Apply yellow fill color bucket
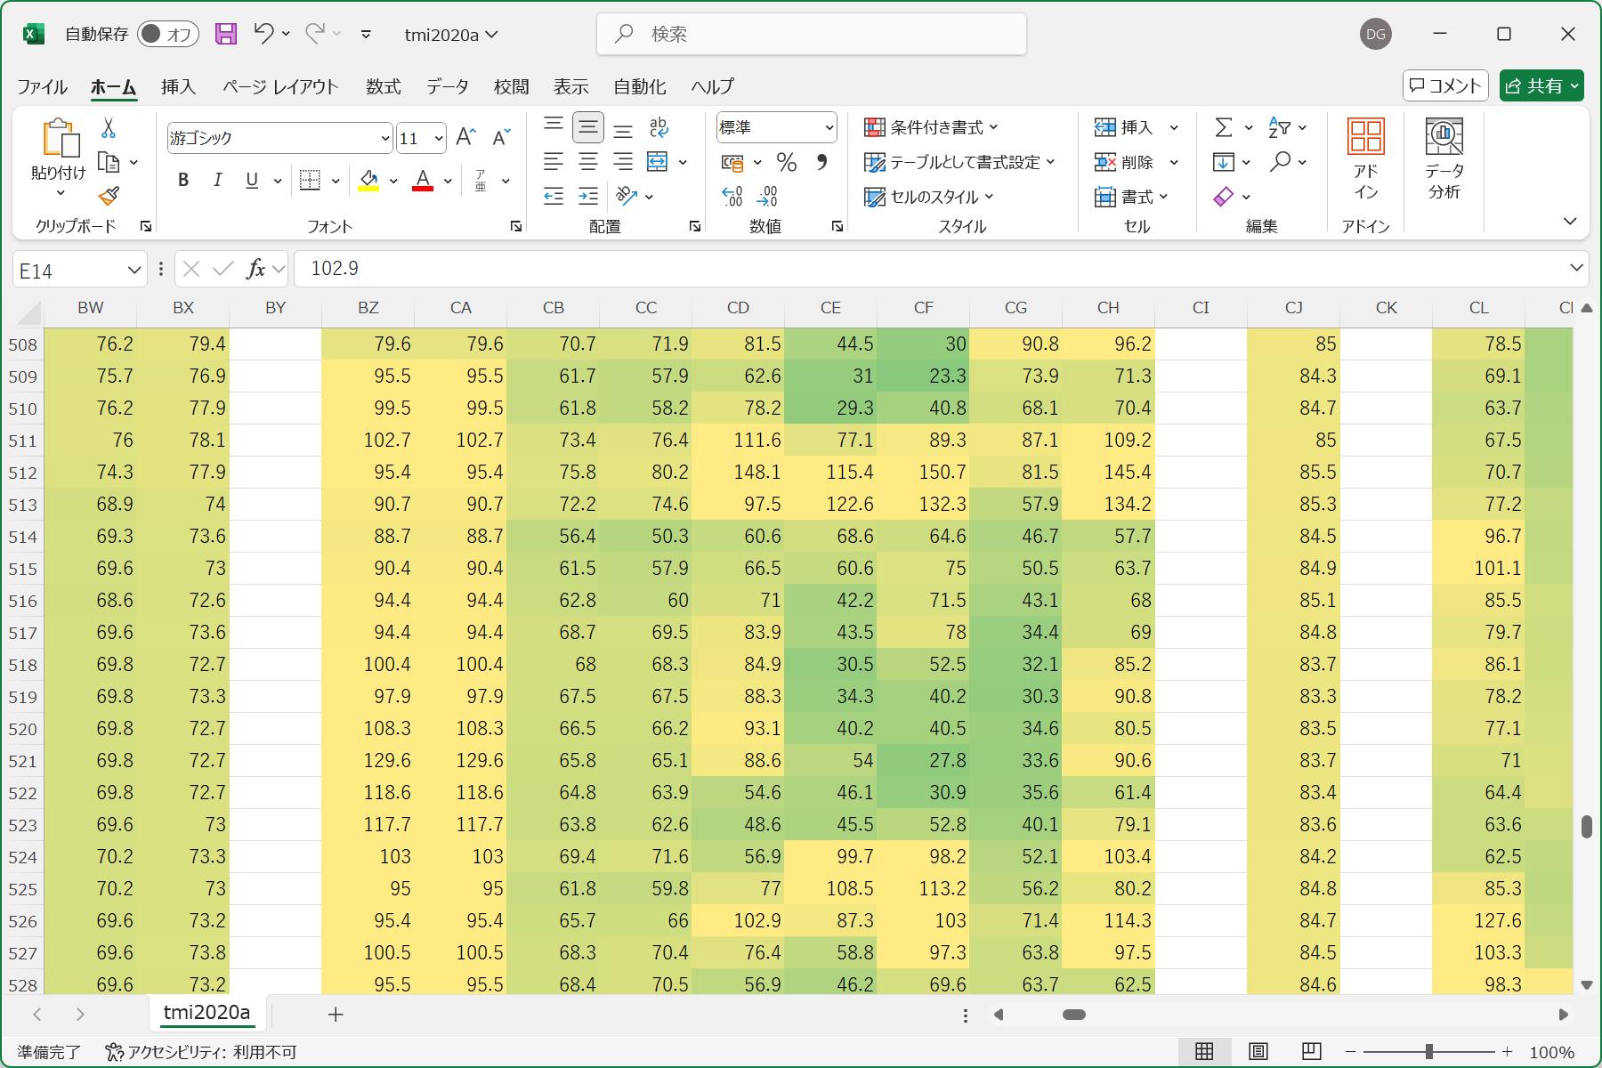 pos(368,180)
